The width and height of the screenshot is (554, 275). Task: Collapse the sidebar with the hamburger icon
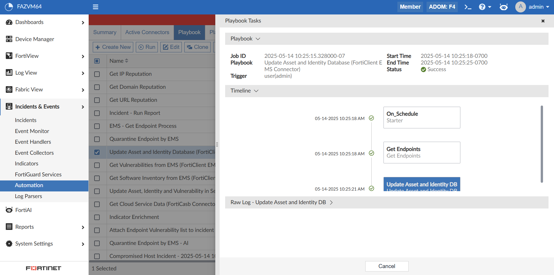[95, 7]
